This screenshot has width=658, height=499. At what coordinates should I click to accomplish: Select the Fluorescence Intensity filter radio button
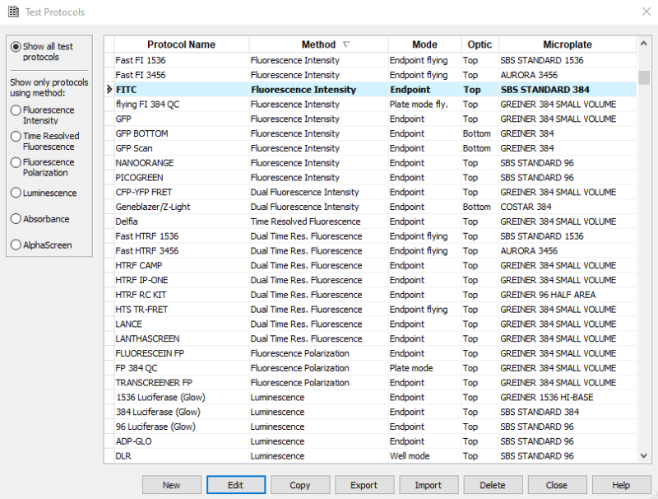click(x=16, y=110)
